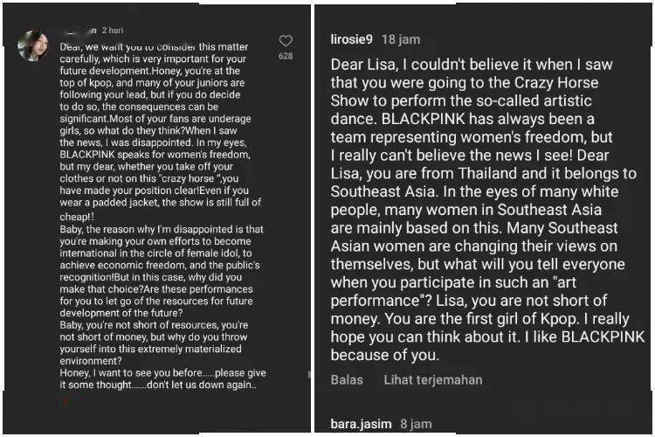Tap the blurred username above the left comment

point(79,31)
